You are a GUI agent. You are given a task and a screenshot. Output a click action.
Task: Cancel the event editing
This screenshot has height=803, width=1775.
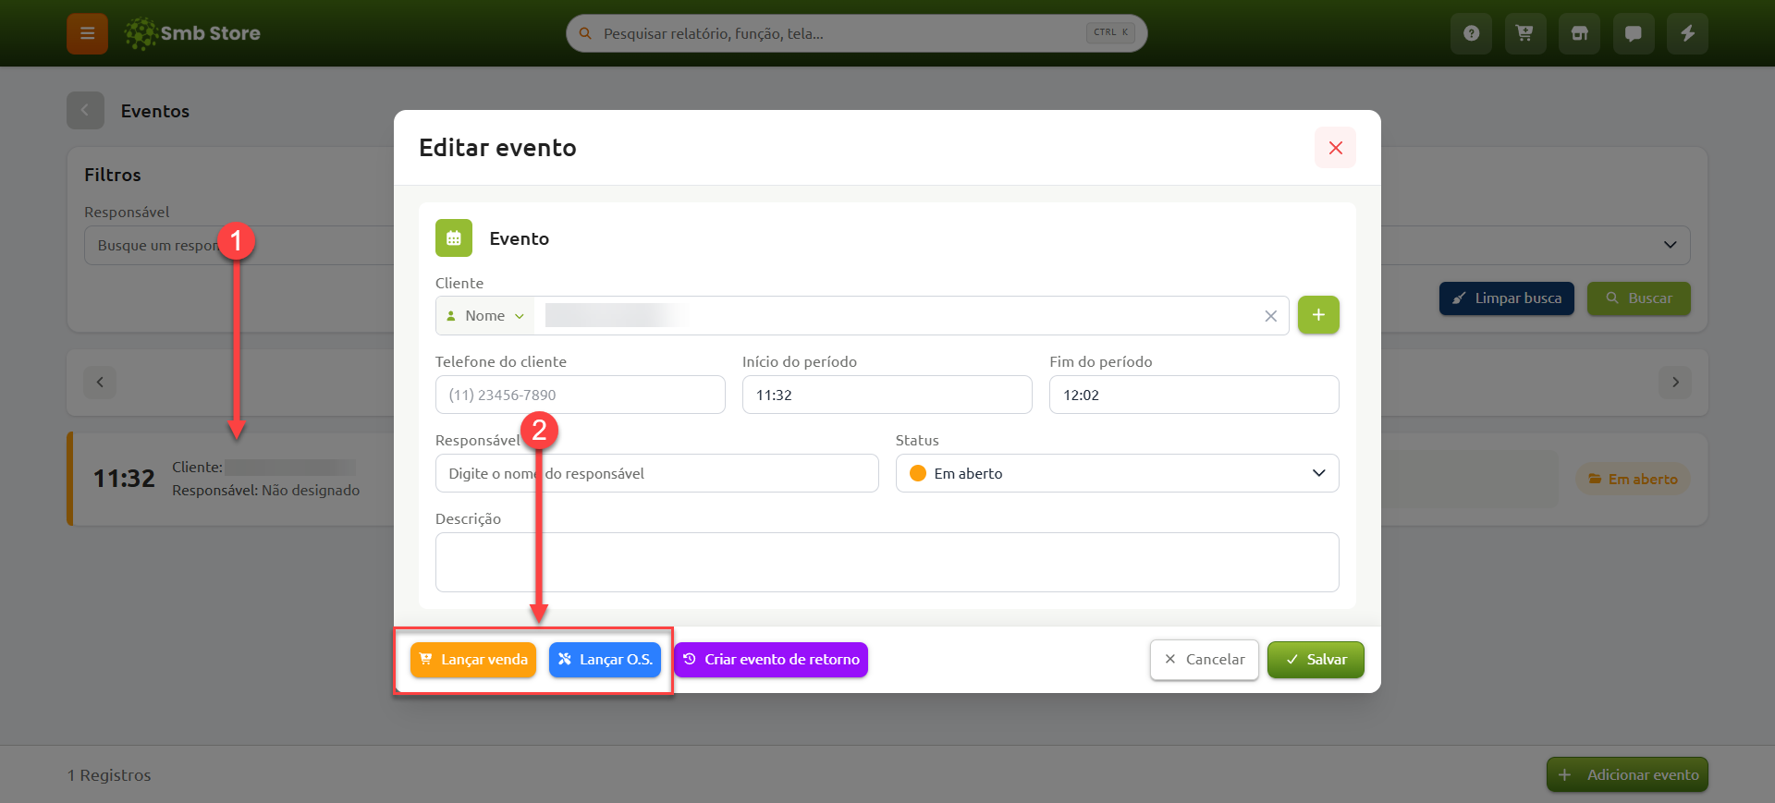click(x=1205, y=660)
